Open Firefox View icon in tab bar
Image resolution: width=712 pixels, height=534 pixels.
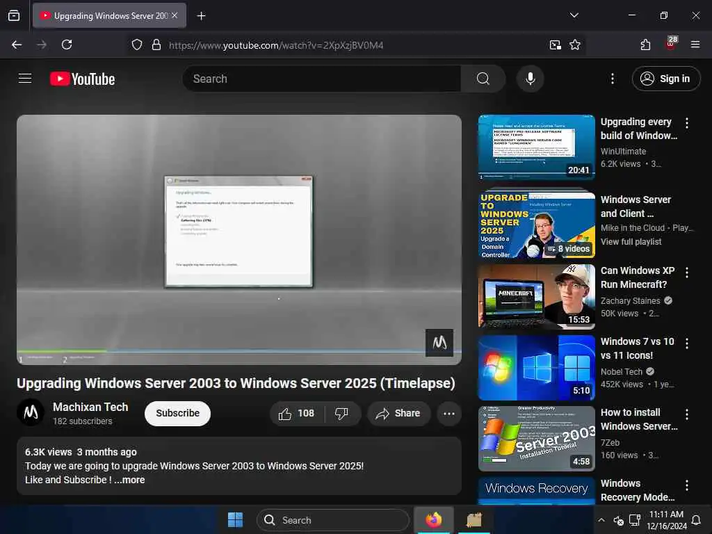[14, 15]
